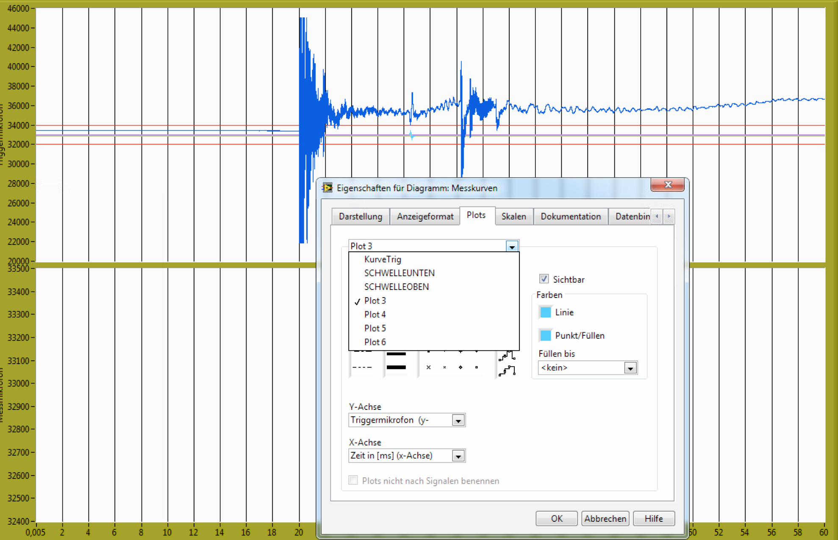Pick the small square point style
Image resolution: width=838 pixels, height=540 pixels.
[x=477, y=367]
